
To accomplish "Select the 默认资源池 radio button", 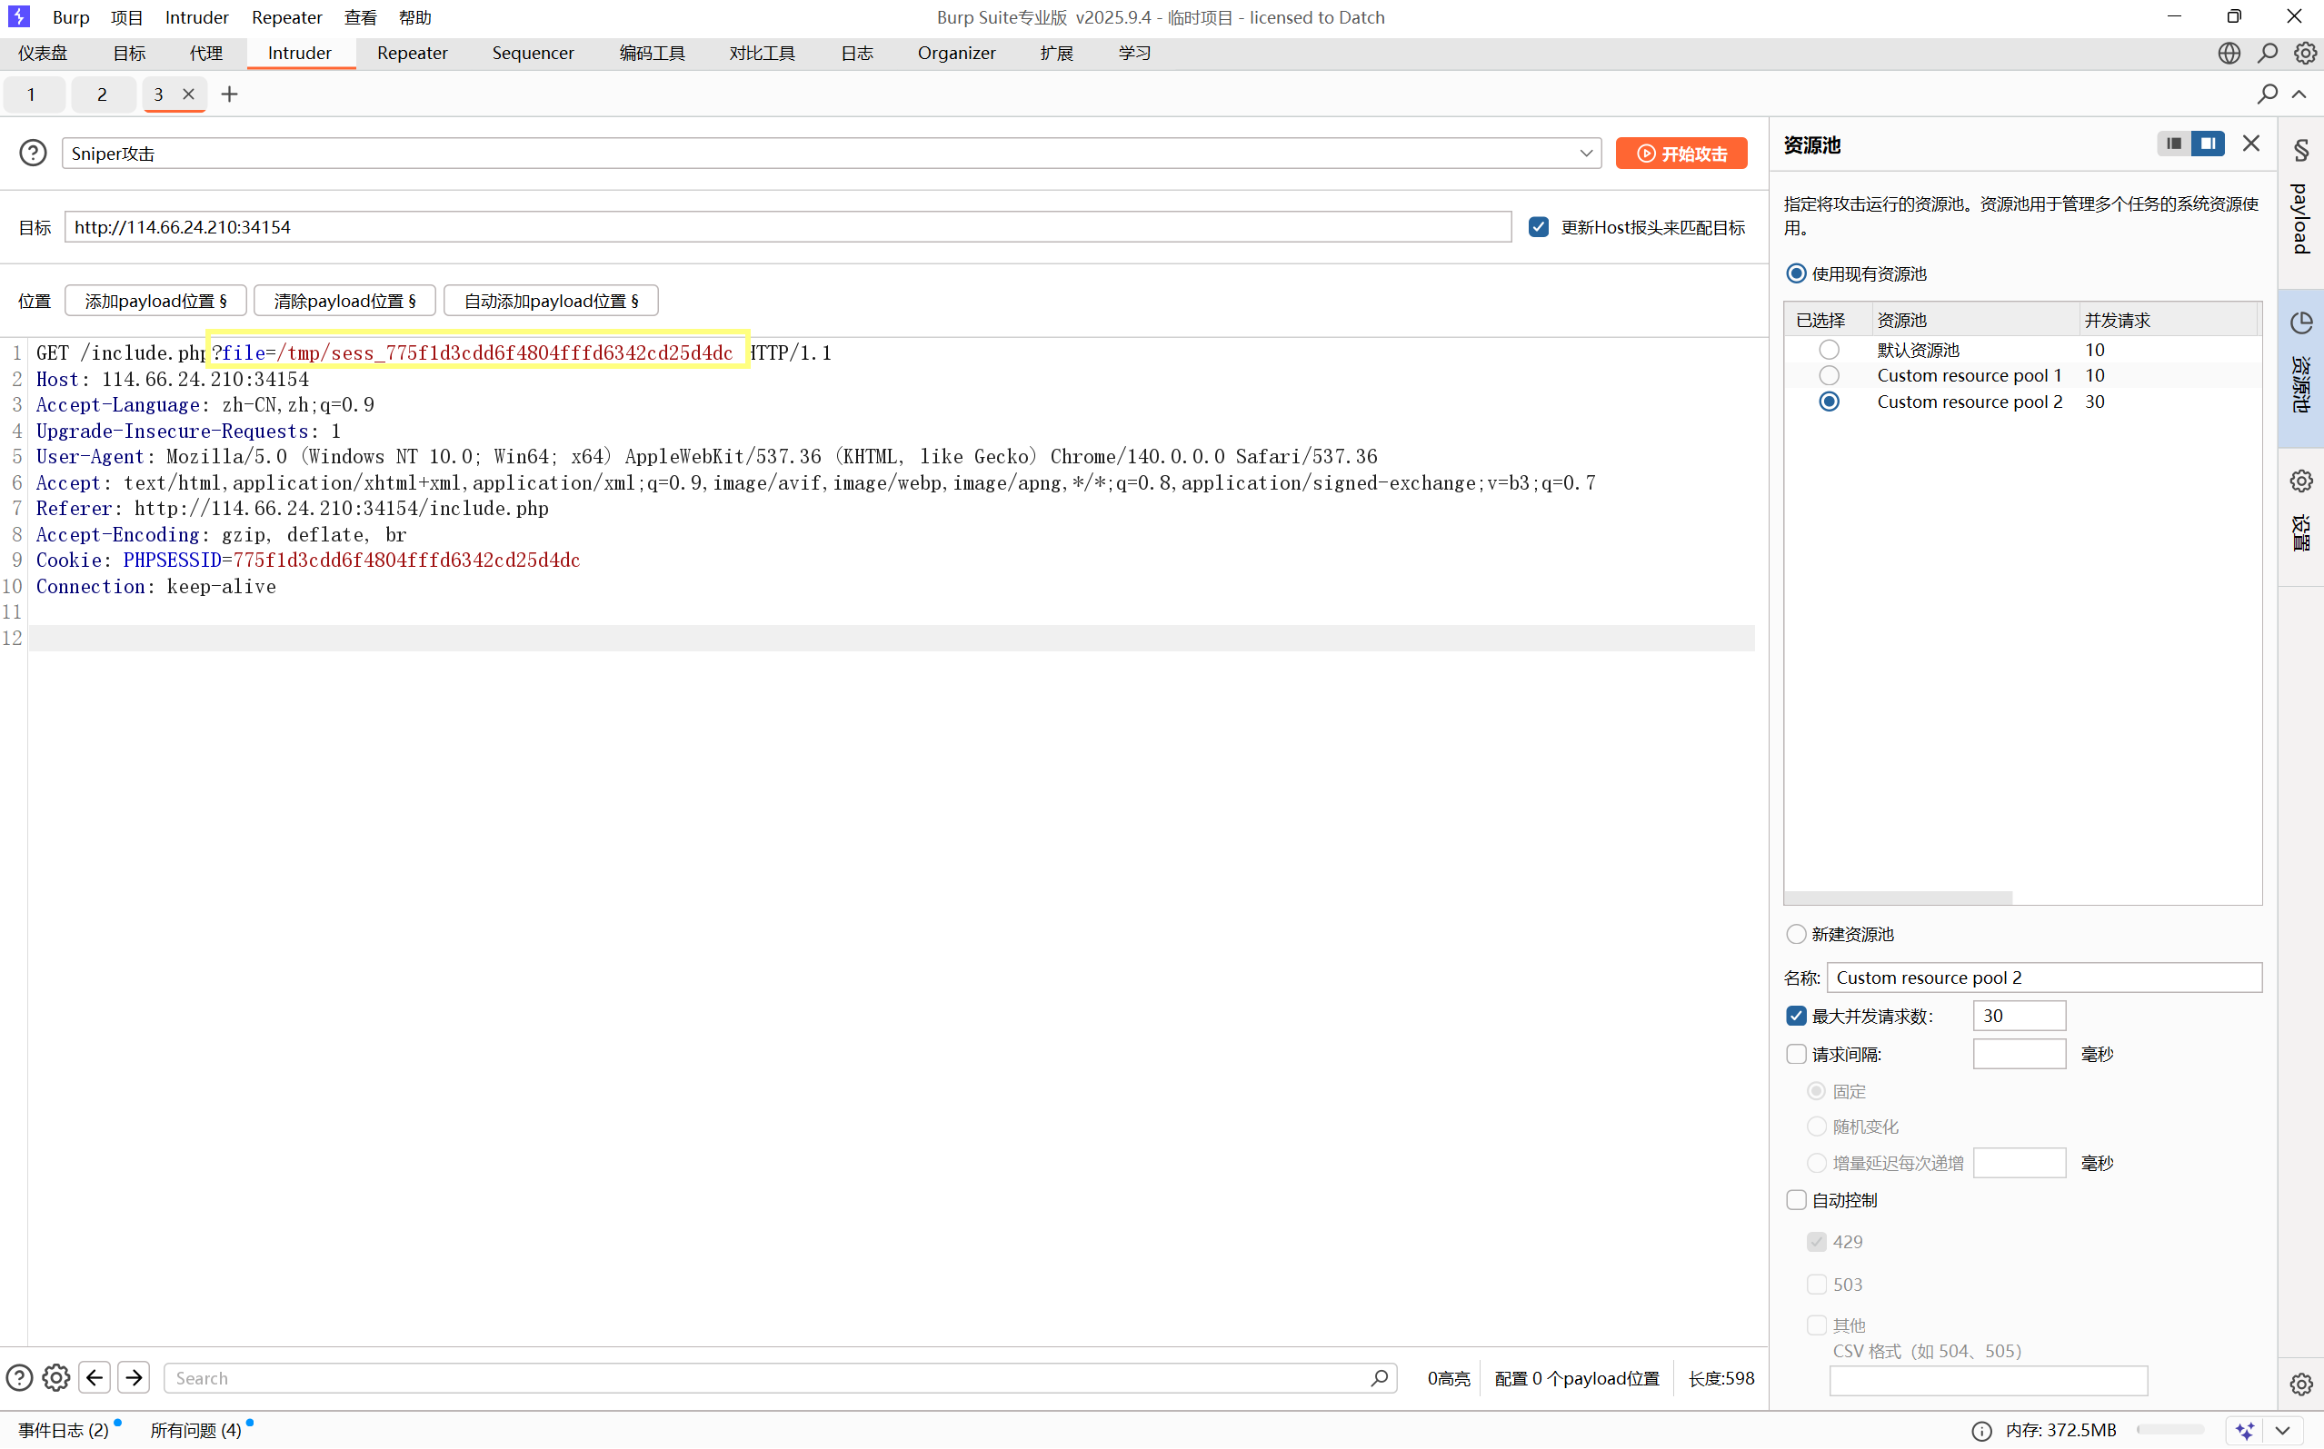I will (1830, 350).
